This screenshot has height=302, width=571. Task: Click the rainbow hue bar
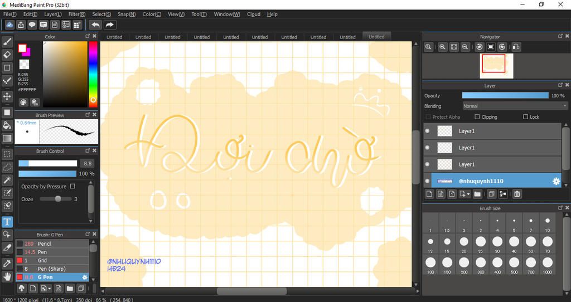point(93,74)
